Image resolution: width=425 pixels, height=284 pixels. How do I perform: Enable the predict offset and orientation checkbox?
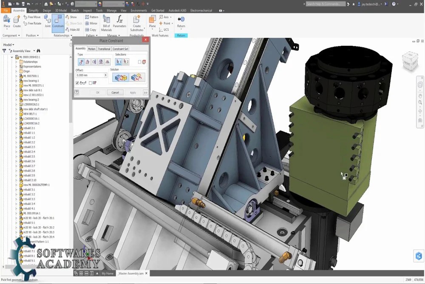click(x=90, y=83)
